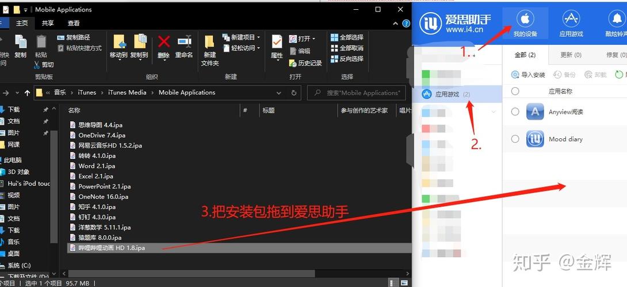Switch to the 更新 (0) tab

pyautogui.click(x=571, y=55)
